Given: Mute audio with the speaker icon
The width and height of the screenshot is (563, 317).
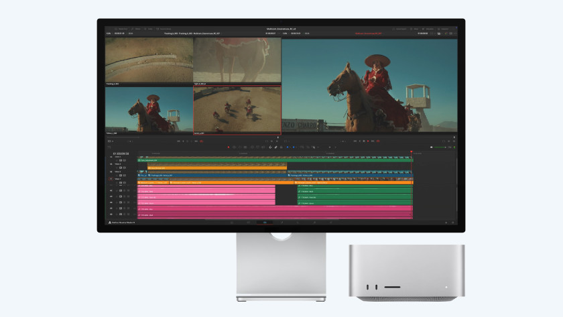Looking at the screenshot, I should pyautogui.click(x=431, y=147).
